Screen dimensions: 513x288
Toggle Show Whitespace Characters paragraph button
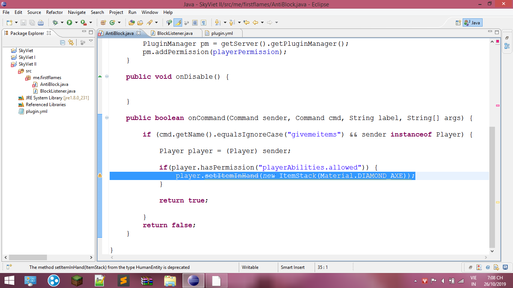click(203, 22)
